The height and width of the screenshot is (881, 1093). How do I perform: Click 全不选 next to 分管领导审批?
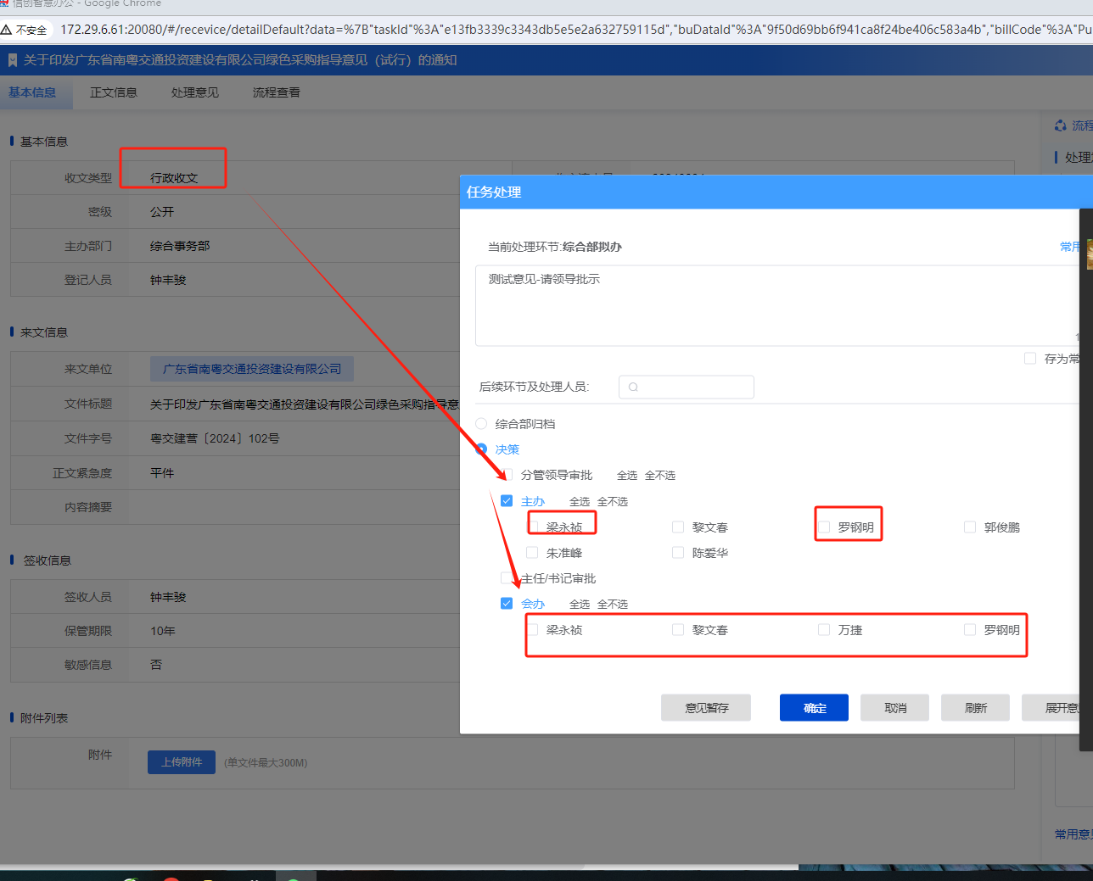[660, 476]
